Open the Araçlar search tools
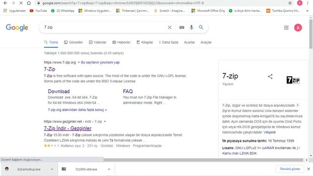 pos(206,43)
